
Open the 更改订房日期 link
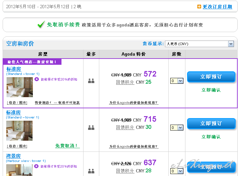click(217, 7)
